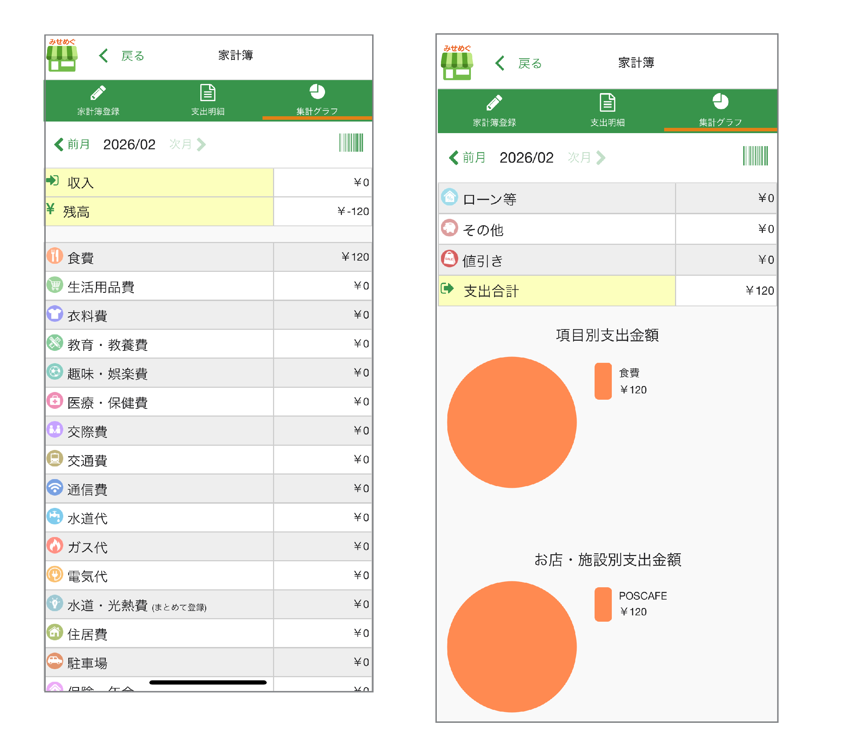862x739 pixels.
Task: Click the POSCAFE pie chart circle
Action: click(512, 647)
